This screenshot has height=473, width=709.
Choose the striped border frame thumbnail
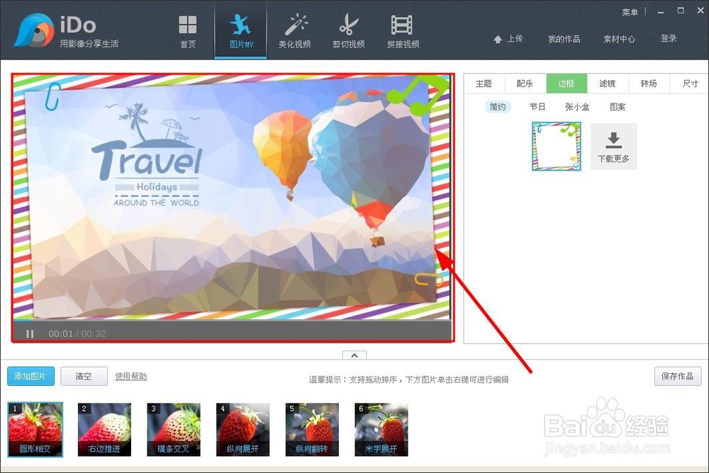pyautogui.click(x=557, y=146)
